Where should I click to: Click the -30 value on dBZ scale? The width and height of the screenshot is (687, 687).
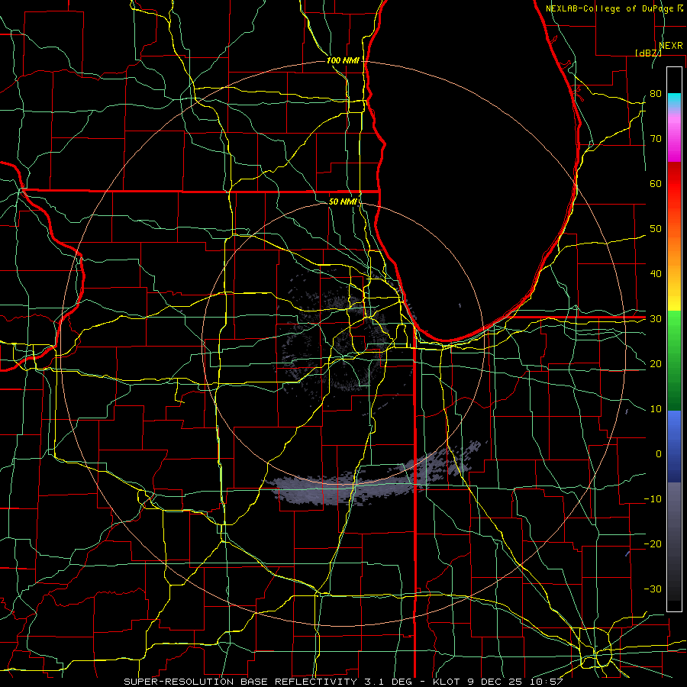[653, 589]
